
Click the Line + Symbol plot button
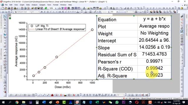pos(48,95)
